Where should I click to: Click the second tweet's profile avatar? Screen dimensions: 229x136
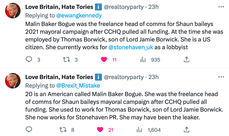point(13,81)
